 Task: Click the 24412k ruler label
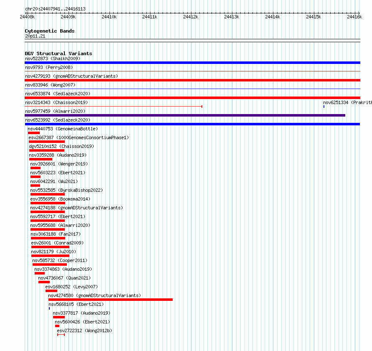(191, 17)
